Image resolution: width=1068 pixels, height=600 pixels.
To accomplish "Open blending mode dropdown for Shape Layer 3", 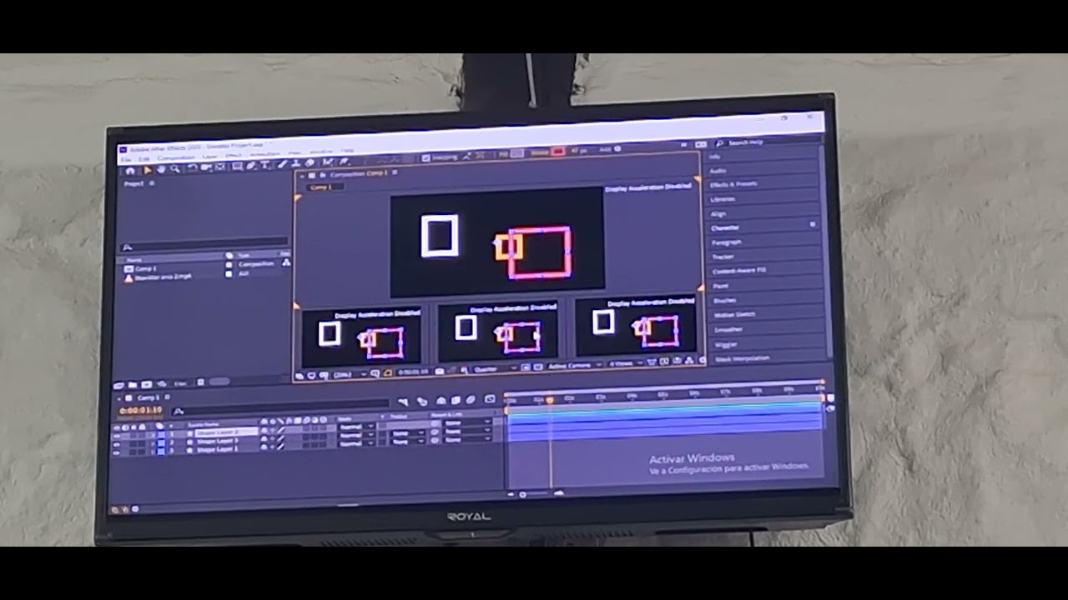I will (x=356, y=435).
